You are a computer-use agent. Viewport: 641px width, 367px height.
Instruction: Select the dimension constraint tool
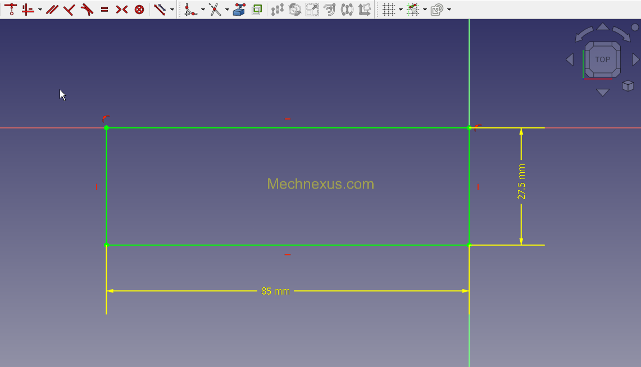tap(160, 9)
